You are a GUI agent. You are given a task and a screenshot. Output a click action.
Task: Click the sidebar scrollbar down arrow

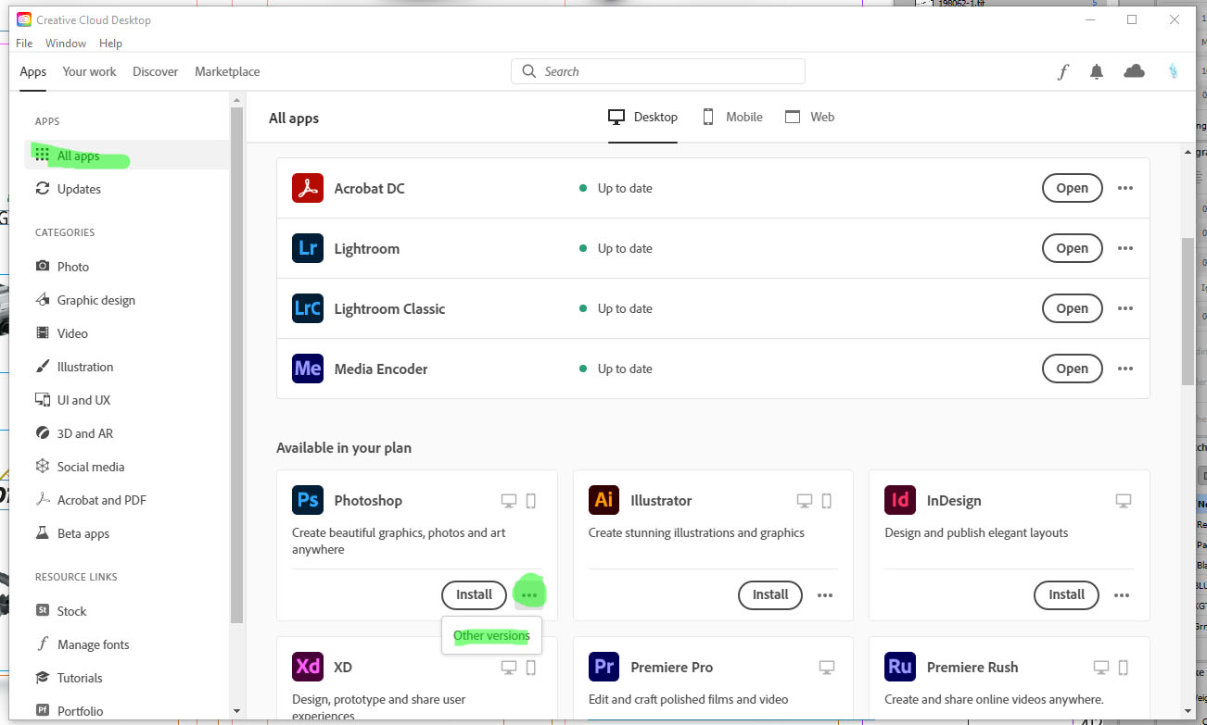coord(236,711)
